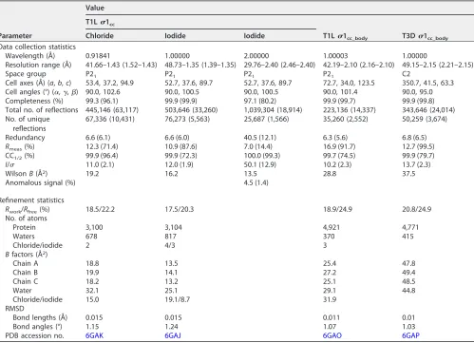The width and height of the screenshot is (474, 343).
Task: Select the Data collection statistics row label
Action: [38, 47]
